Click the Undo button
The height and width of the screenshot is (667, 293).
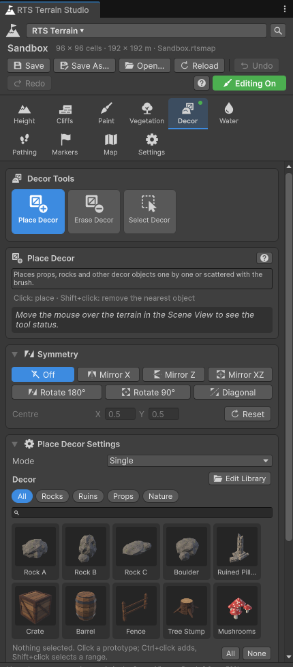[x=257, y=65]
